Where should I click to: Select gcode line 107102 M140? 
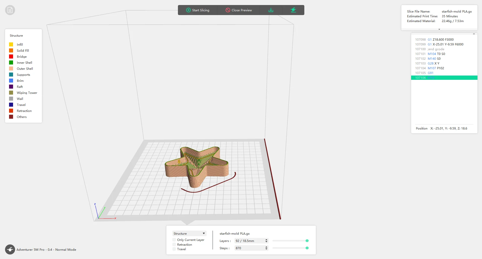pyautogui.click(x=444, y=58)
